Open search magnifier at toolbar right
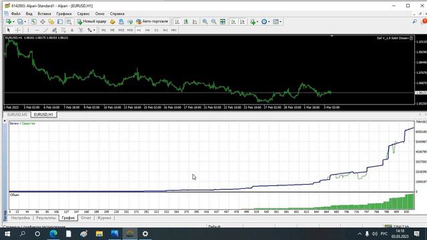The width and height of the screenshot is (427, 240). tap(415, 21)
